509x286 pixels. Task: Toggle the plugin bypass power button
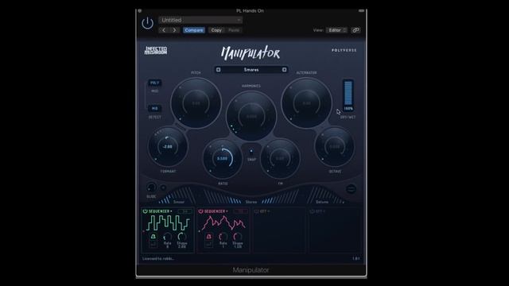(147, 23)
